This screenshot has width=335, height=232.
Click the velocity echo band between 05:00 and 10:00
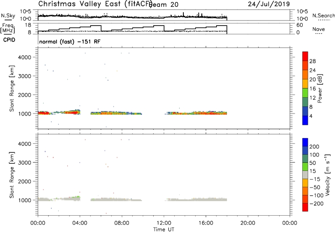(116, 199)
